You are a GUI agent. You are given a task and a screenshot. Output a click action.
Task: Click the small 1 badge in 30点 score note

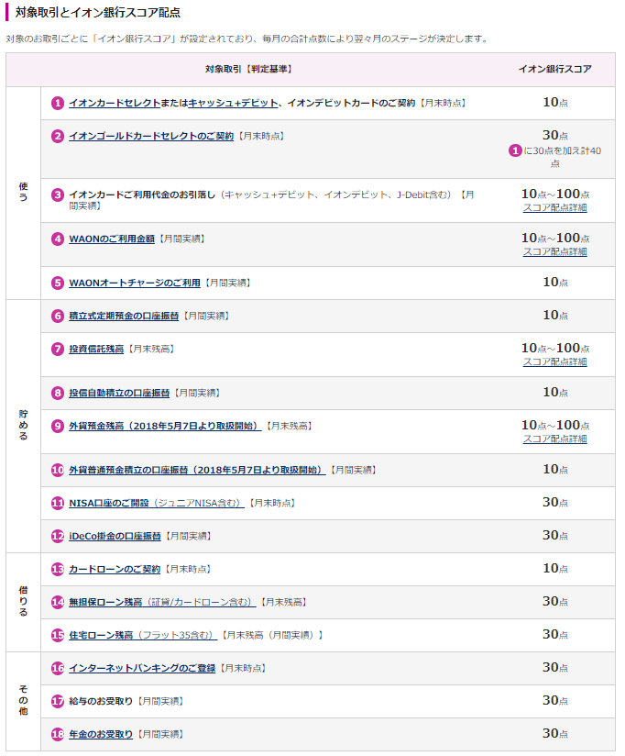click(x=515, y=150)
